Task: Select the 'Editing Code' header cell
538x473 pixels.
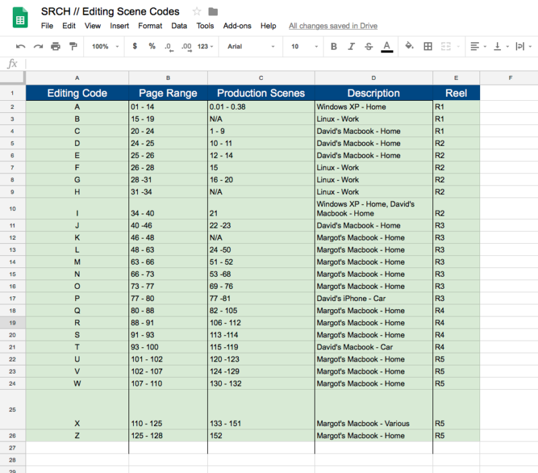Action: 77,93
